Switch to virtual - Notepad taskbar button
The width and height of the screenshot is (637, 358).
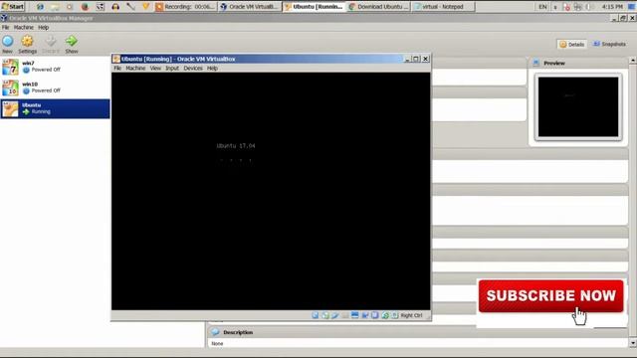(443, 7)
